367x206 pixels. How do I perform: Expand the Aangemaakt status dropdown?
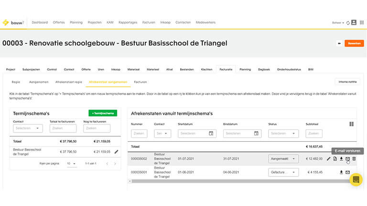click(283, 159)
